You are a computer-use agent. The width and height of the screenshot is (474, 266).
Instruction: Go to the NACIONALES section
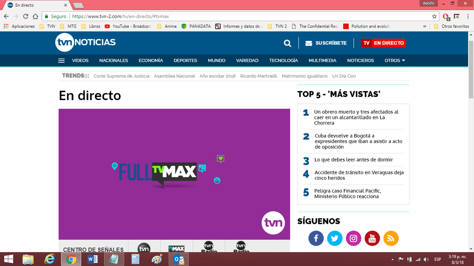[113, 61]
